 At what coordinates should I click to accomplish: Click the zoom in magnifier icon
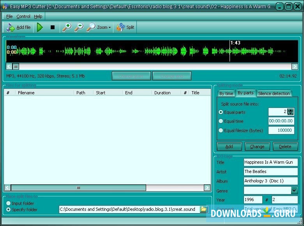pyautogui.click(x=67, y=27)
